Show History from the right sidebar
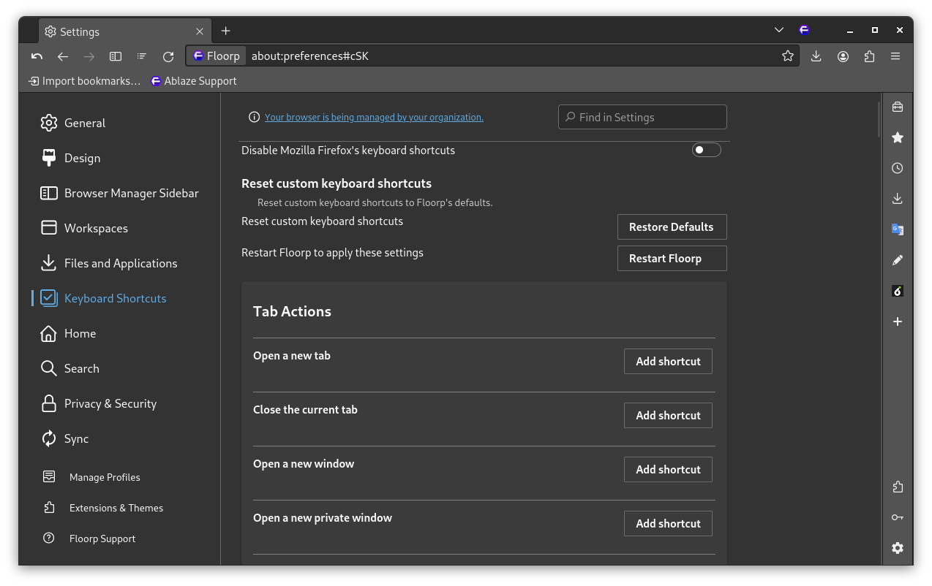 coord(898,168)
